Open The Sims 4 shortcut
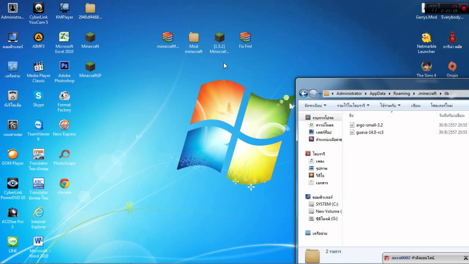The width and height of the screenshot is (469, 264). pyautogui.click(x=426, y=70)
